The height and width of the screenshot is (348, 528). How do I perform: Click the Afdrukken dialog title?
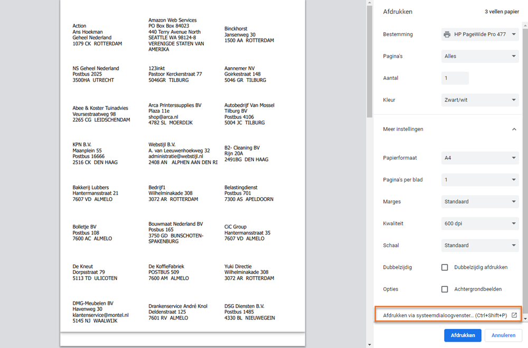tap(398, 12)
